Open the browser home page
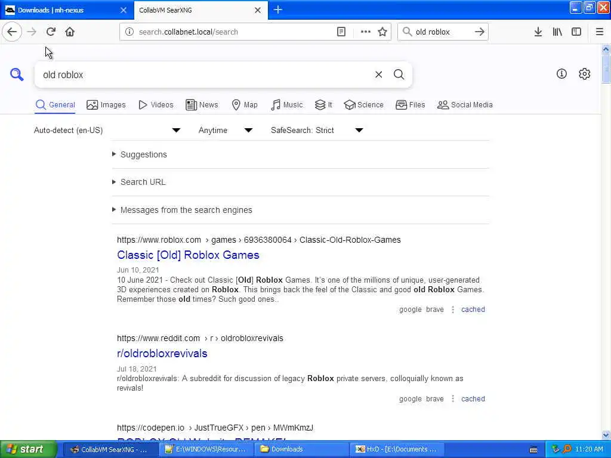 coord(70,32)
